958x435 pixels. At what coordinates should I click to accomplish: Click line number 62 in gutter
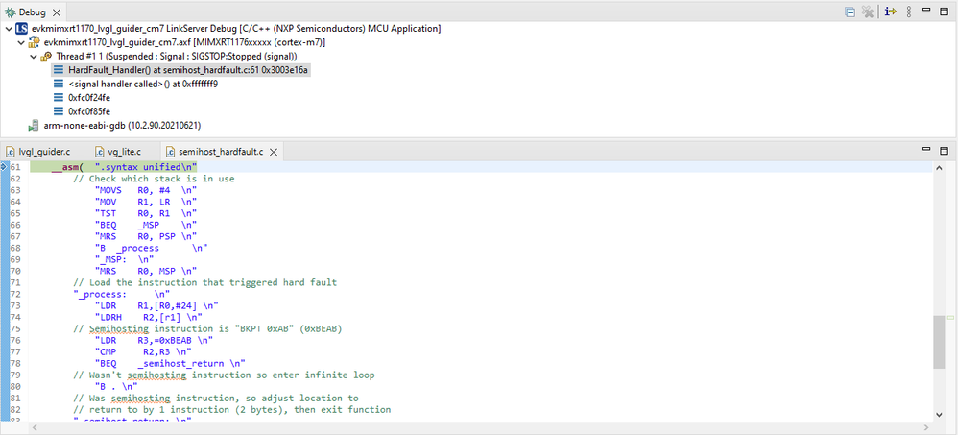[x=15, y=179]
